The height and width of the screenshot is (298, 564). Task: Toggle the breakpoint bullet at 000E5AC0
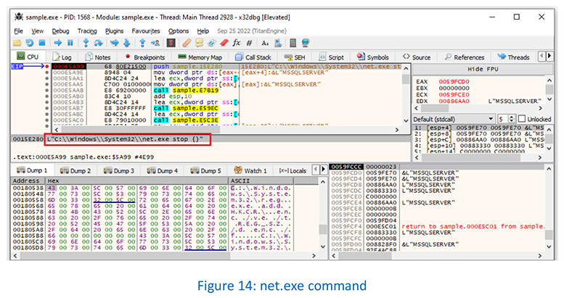[x=46, y=120]
